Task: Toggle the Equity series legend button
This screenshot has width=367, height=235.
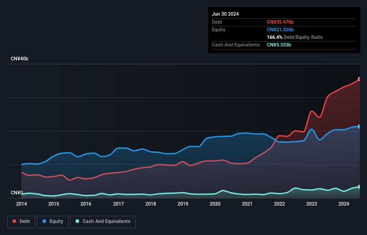Action: 53,222
